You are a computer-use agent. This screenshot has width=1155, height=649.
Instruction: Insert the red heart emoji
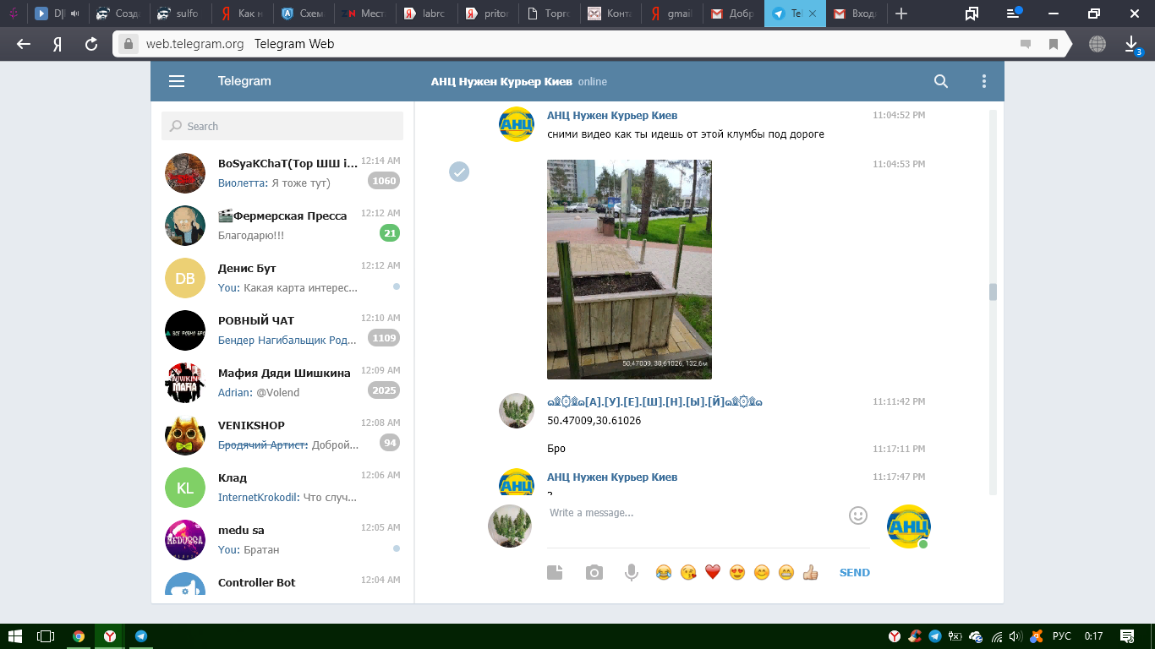pyautogui.click(x=713, y=573)
